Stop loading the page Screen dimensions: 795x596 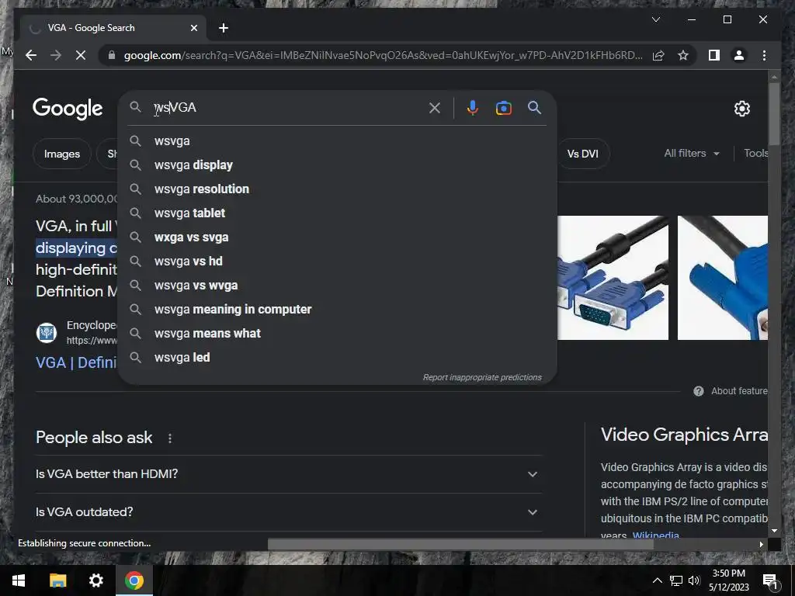tap(81, 55)
